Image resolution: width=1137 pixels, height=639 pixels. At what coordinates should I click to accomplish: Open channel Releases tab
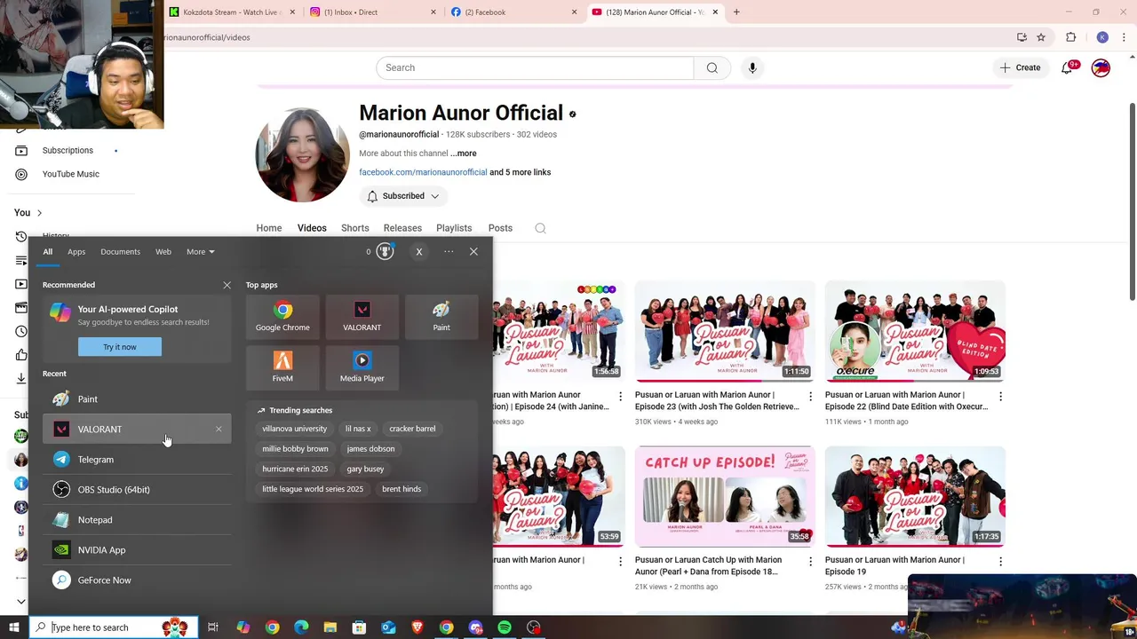coord(402,228)
